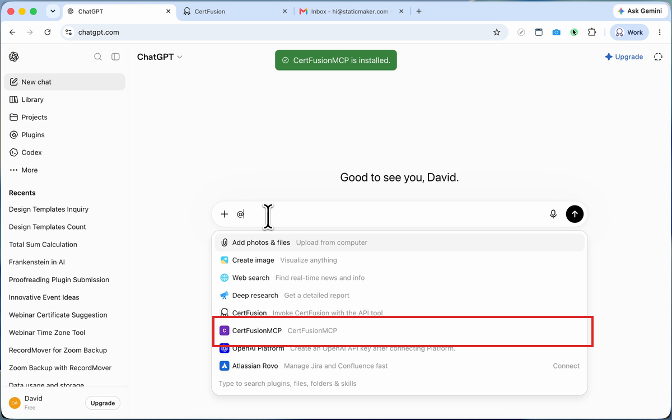
Task: Choose Deep research from the popup list
Action: (400, 296)
